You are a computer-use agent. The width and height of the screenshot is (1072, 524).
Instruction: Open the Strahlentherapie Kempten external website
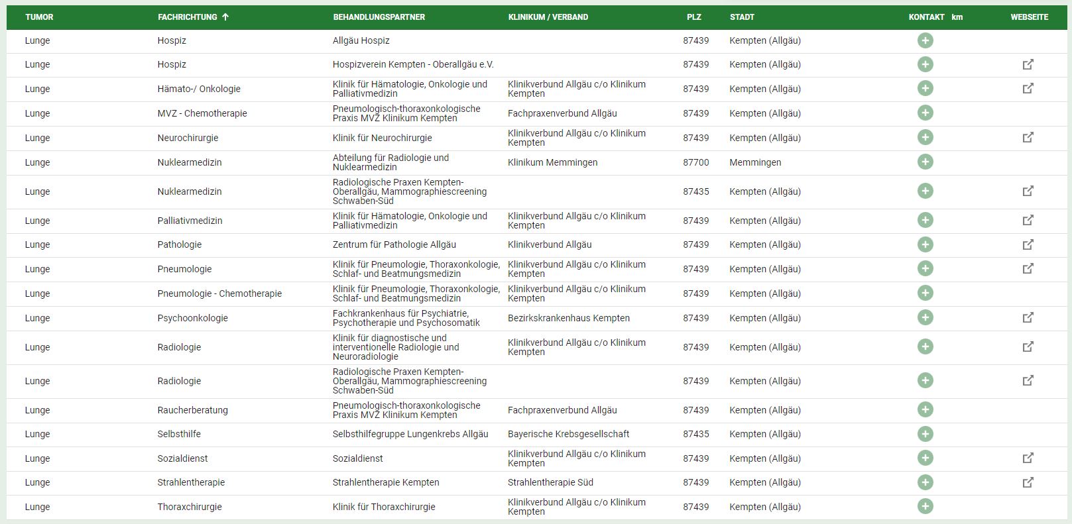click(1028, 482)
